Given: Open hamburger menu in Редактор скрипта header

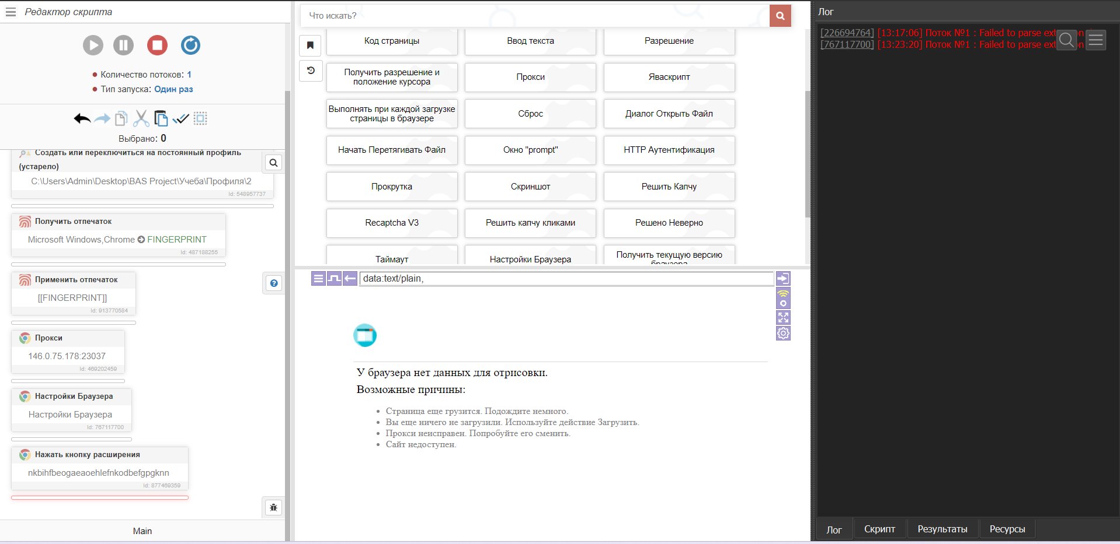Looking at the screenshot, I should tap(11, 12).
